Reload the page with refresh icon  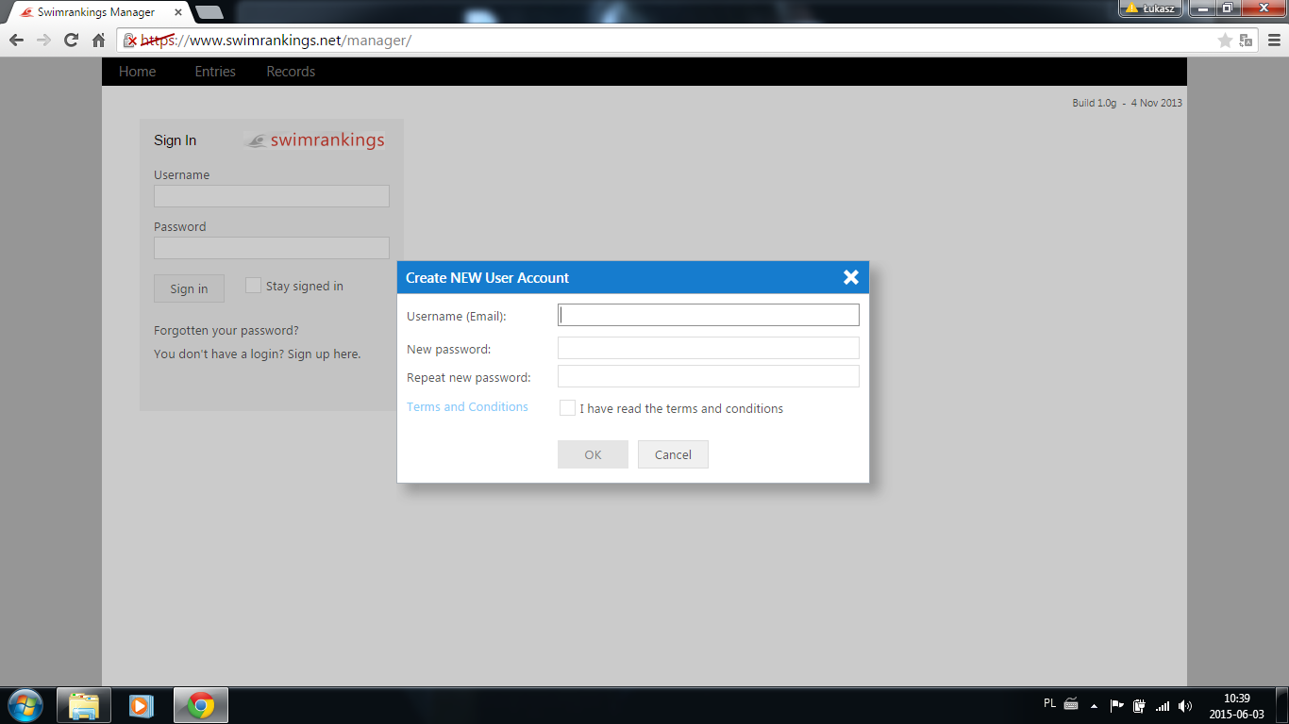click(71, 41)
